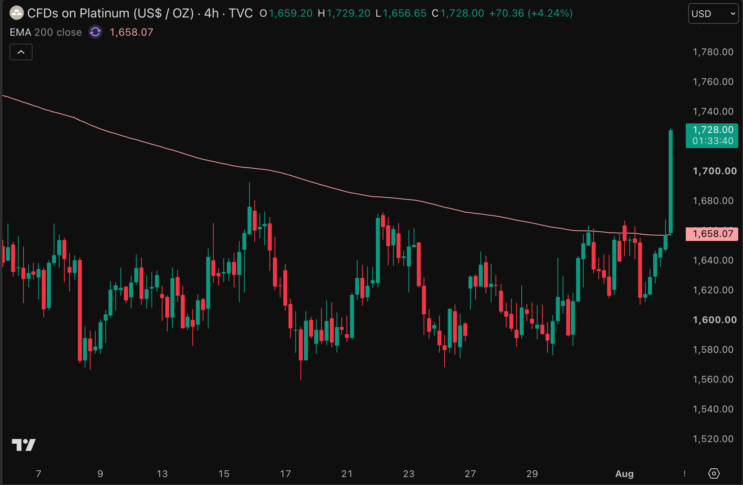Screen dimensions: 743x485
Task: Click the 1,520.00 price axis label
Action: pos(713,439)
